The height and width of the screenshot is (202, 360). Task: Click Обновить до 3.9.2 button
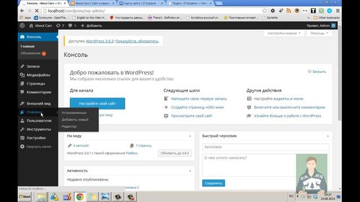175,153
